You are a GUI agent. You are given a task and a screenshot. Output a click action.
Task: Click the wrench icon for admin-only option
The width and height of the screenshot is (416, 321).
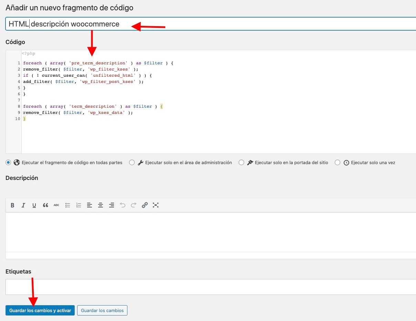tap(140, 162)
